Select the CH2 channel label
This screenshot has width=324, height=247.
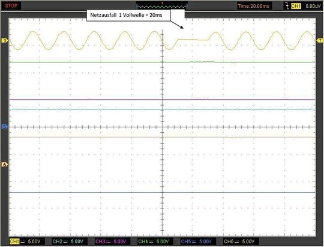pyautogui.click(x=58, y=242)
